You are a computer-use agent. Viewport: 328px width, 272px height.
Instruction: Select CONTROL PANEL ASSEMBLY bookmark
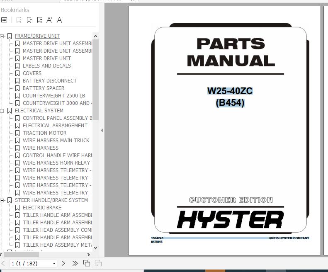tap(57, 118)
